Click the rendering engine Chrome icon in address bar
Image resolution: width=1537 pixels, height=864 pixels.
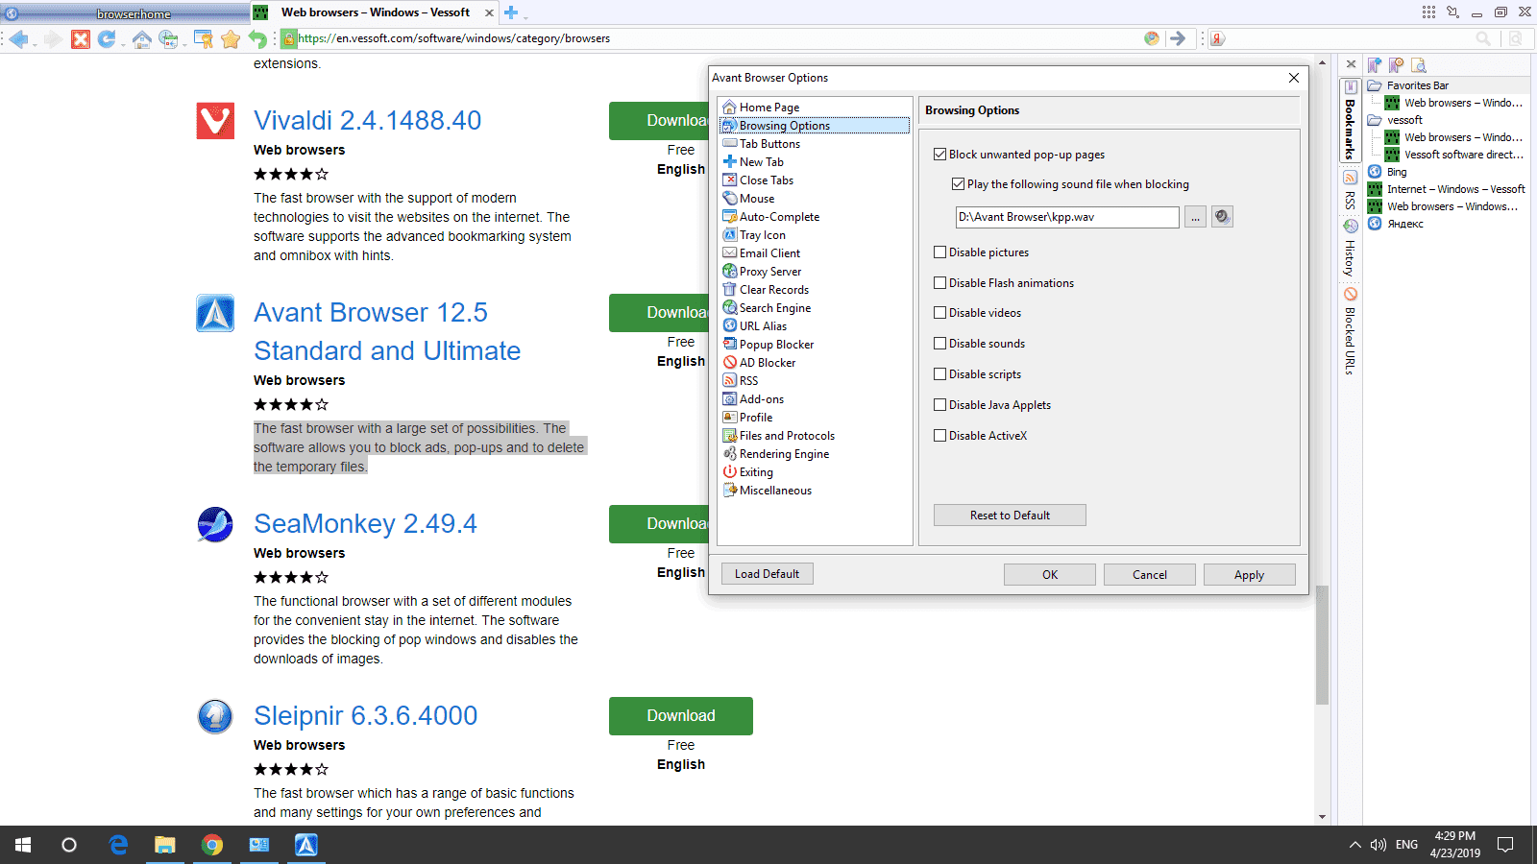point(1152,38)
